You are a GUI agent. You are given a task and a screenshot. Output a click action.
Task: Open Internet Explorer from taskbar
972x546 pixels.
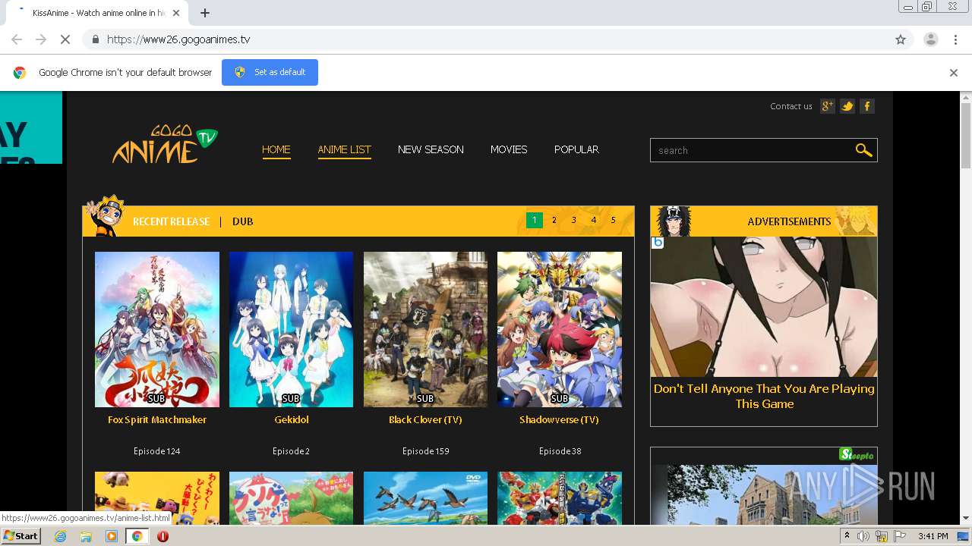60,536
